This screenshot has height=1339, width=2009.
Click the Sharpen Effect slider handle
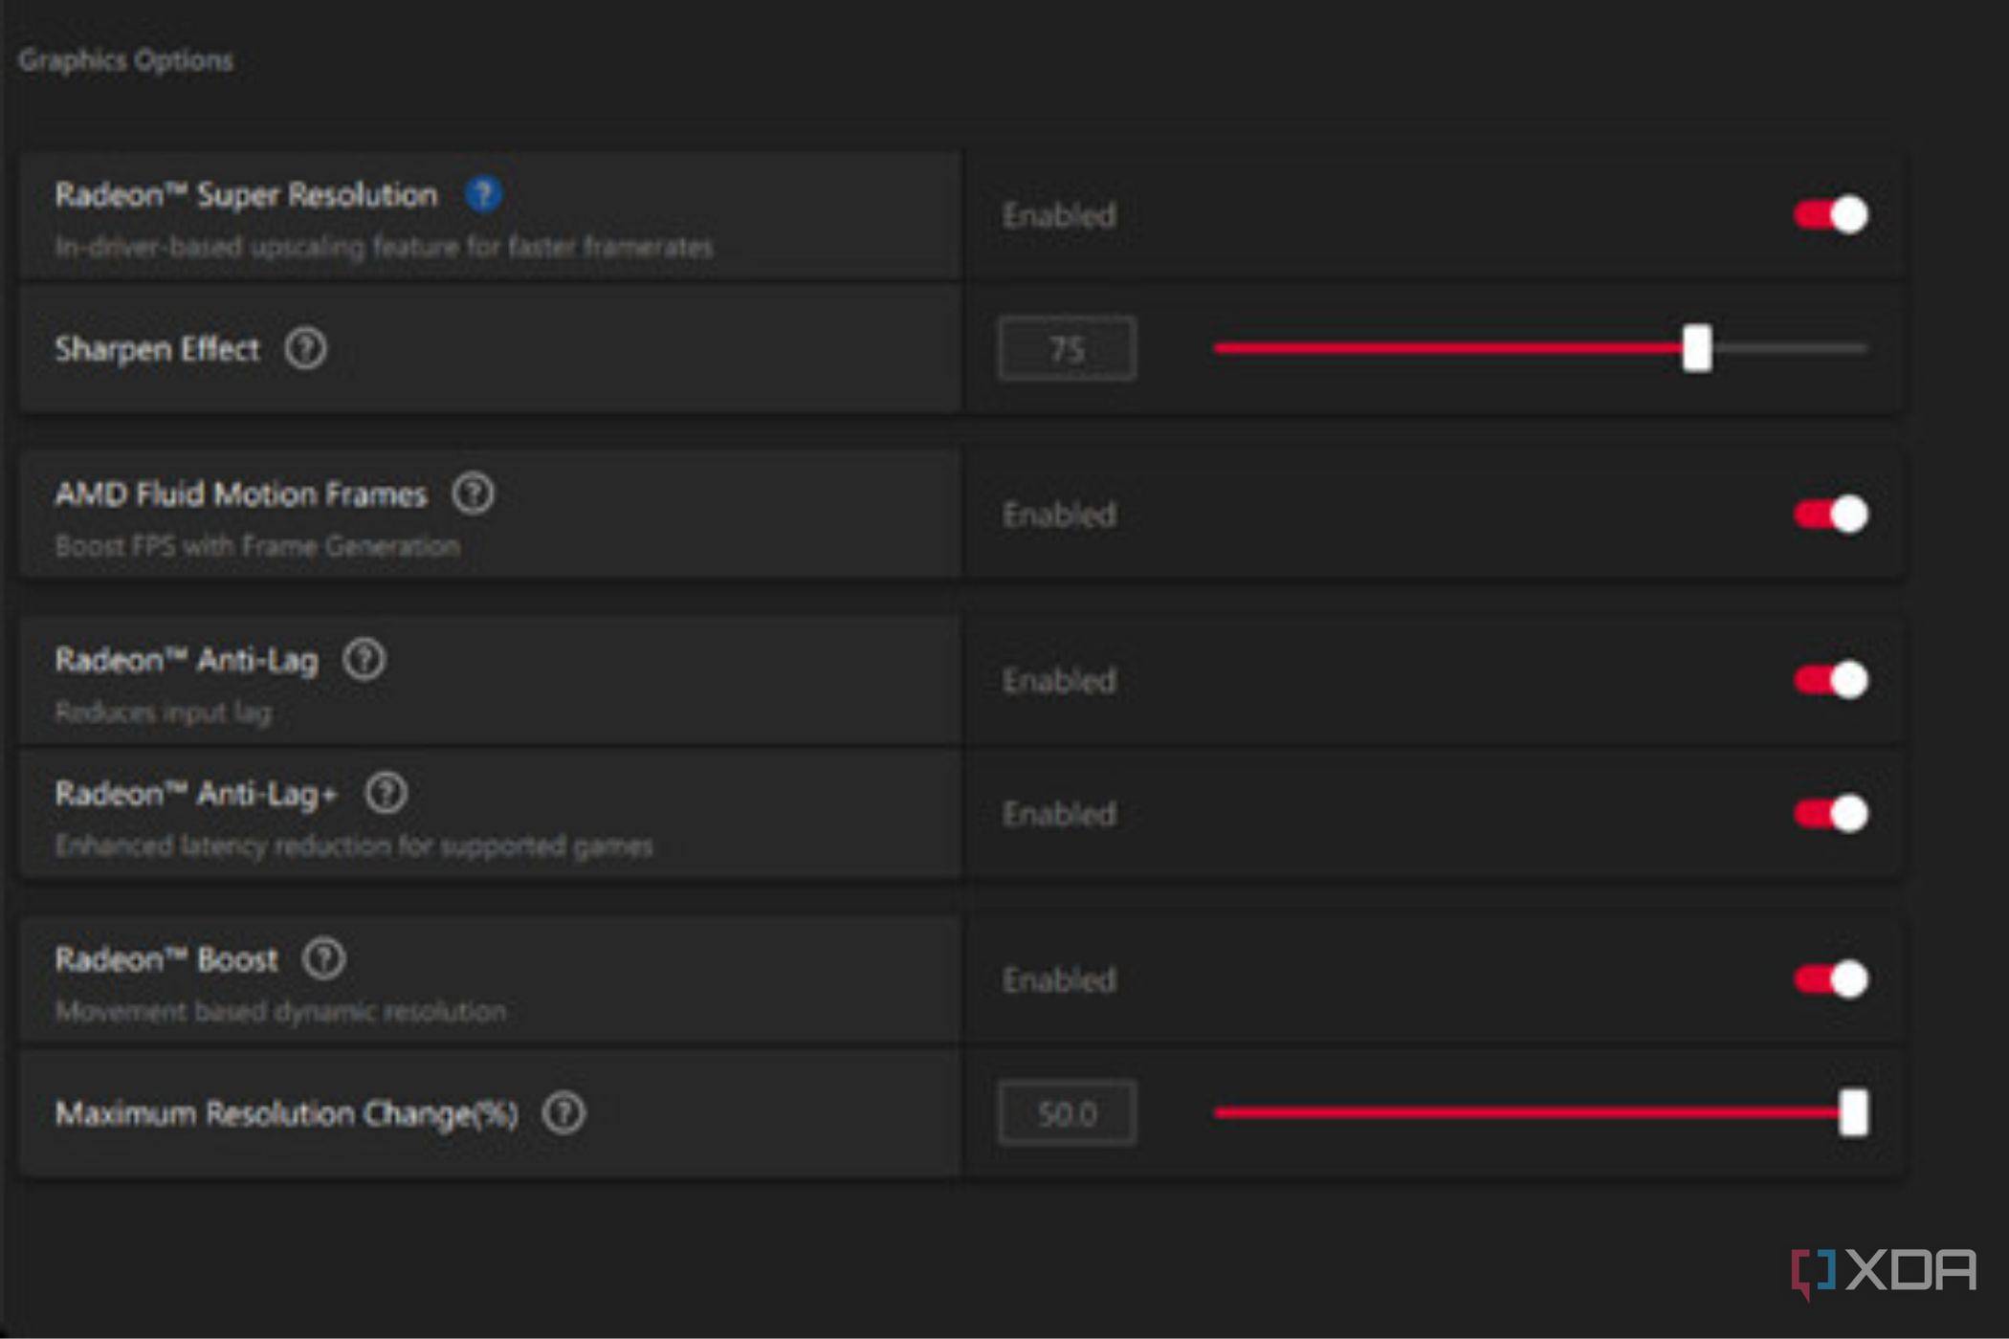point(1697,348)
